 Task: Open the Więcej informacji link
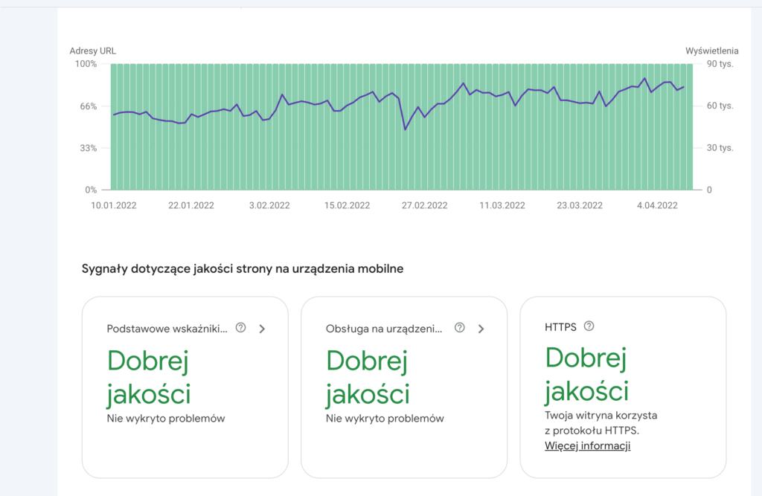tap(587, 446)
